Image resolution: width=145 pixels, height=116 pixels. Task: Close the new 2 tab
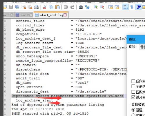tap(31, 15)
